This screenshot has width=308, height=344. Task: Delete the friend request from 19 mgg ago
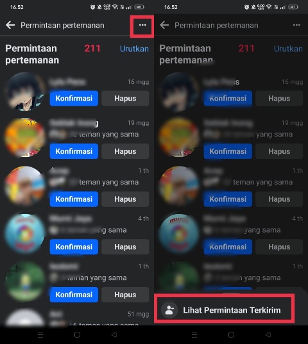125,151
